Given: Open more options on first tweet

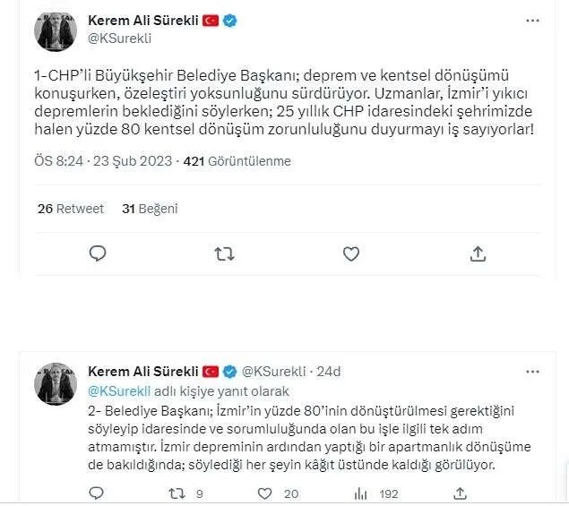Looking at the screenshot, I should click(x=532, y=21).
